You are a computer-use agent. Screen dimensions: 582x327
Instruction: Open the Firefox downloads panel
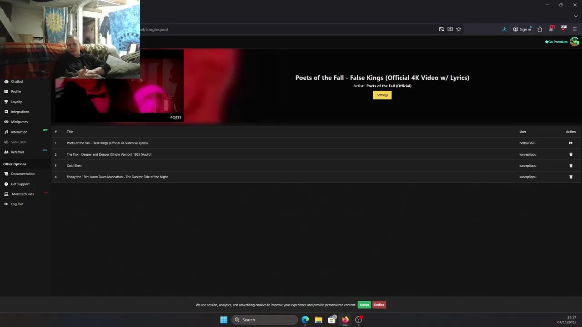[x=504, y=29]
